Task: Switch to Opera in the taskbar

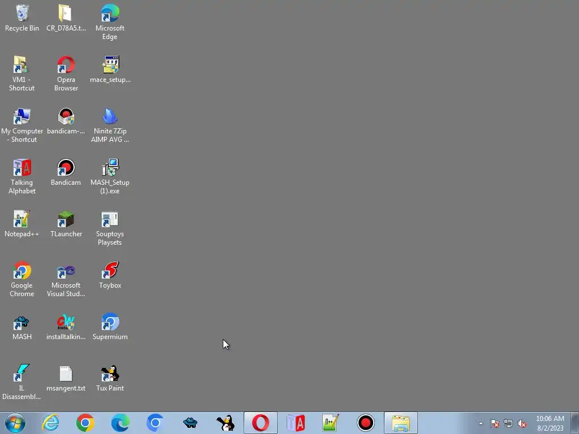Action: point(260,423)
